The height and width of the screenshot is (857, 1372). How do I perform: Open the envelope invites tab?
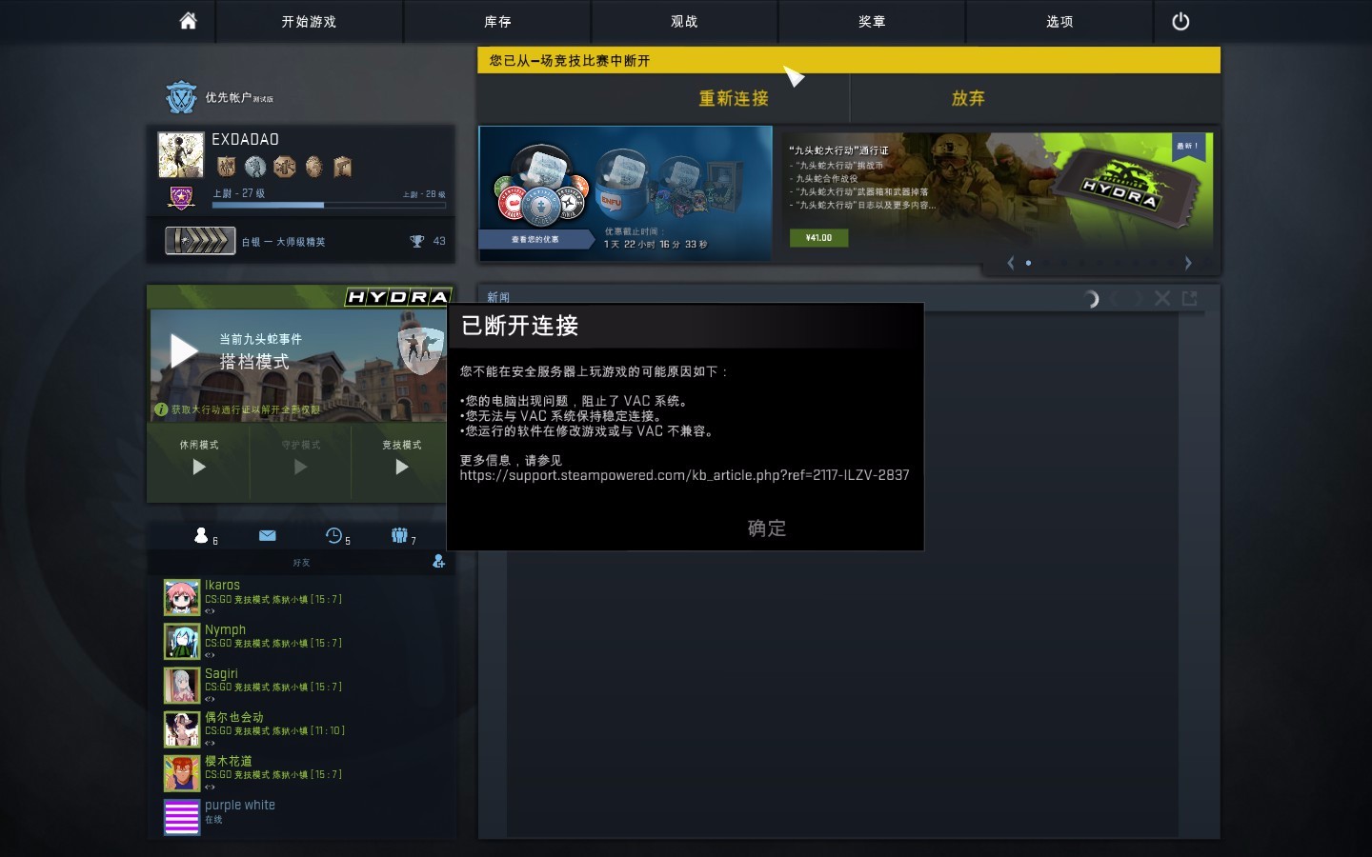coord(268,535)
